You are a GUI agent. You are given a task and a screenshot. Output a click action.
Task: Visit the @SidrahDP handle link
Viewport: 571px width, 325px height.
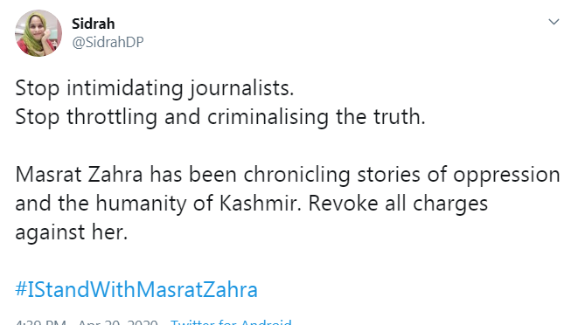click(x=108, y=42)
